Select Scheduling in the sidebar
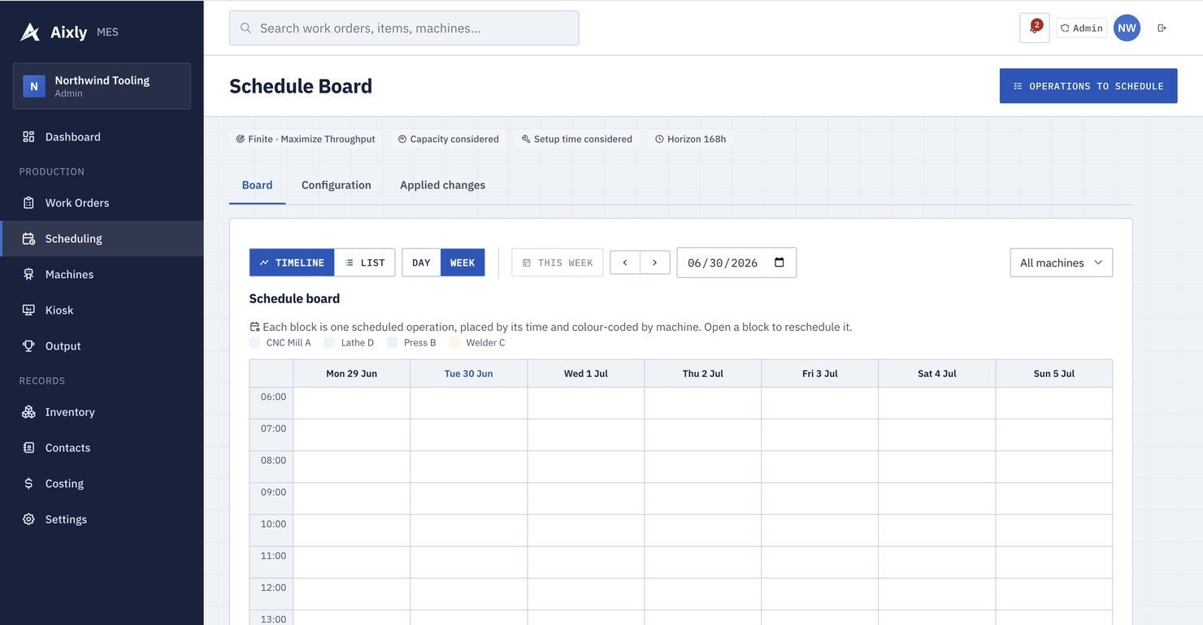 [x=102, y=238]
